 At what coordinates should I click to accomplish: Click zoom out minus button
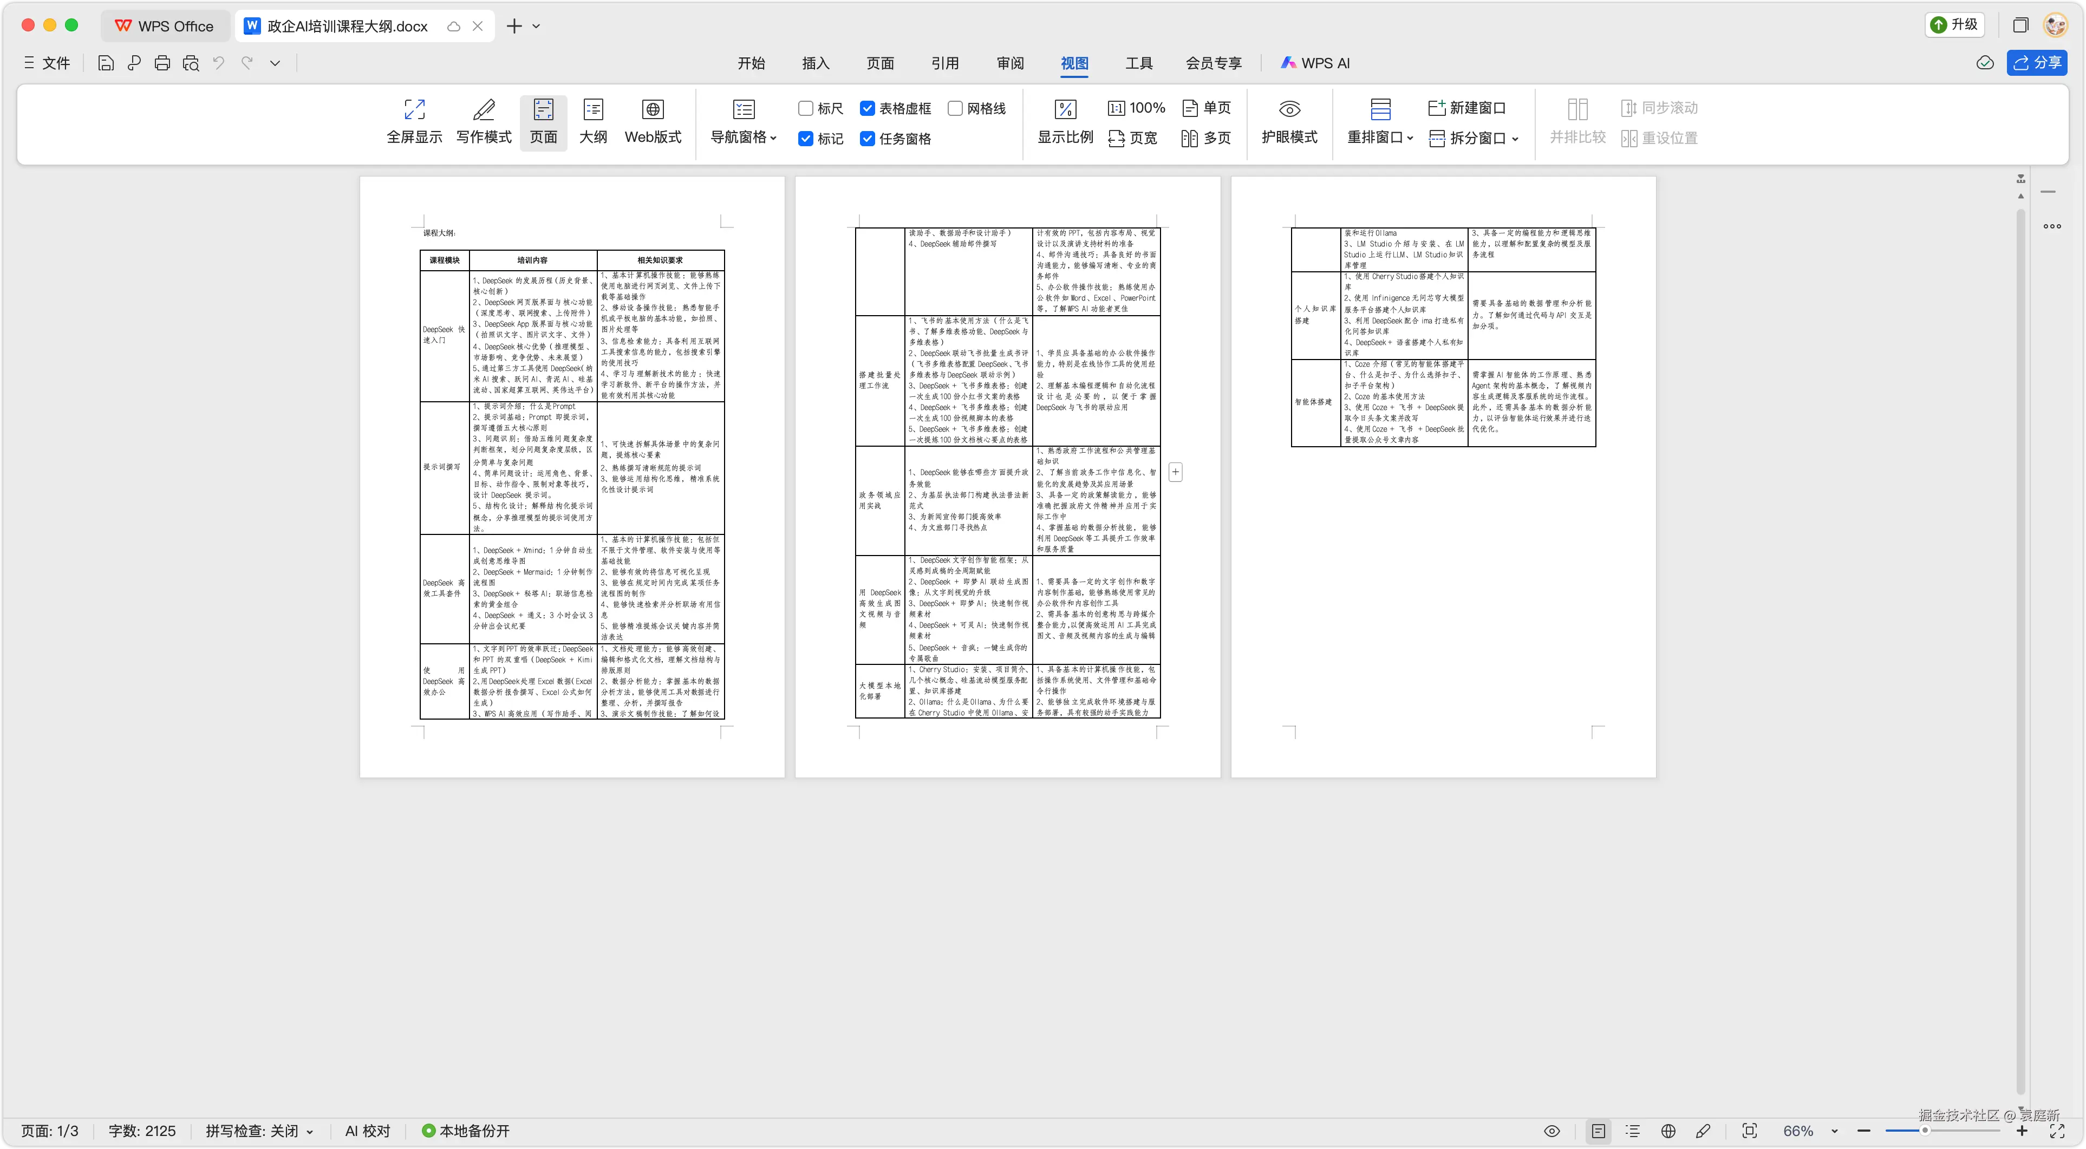pos(1863,1131)
